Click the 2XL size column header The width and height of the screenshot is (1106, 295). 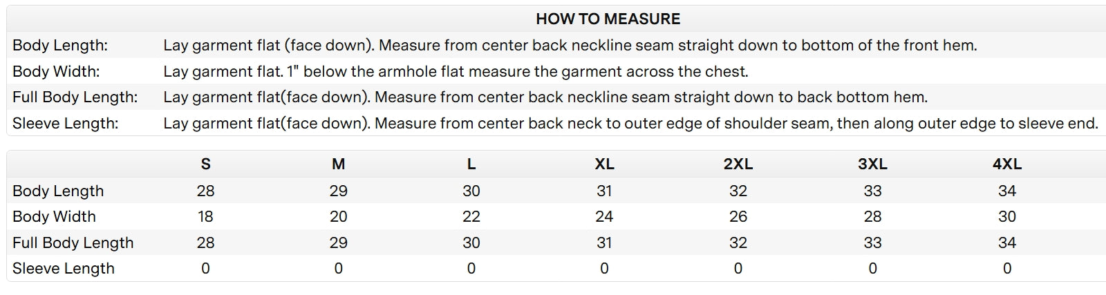point(738,164)
